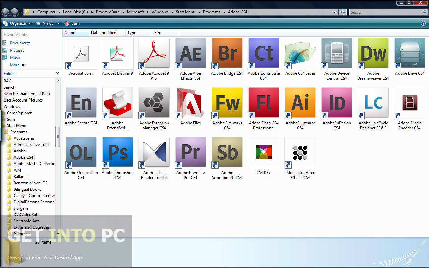
Task: Select the Adobe Fireworks CS4 icon
Action: [227, 103]
